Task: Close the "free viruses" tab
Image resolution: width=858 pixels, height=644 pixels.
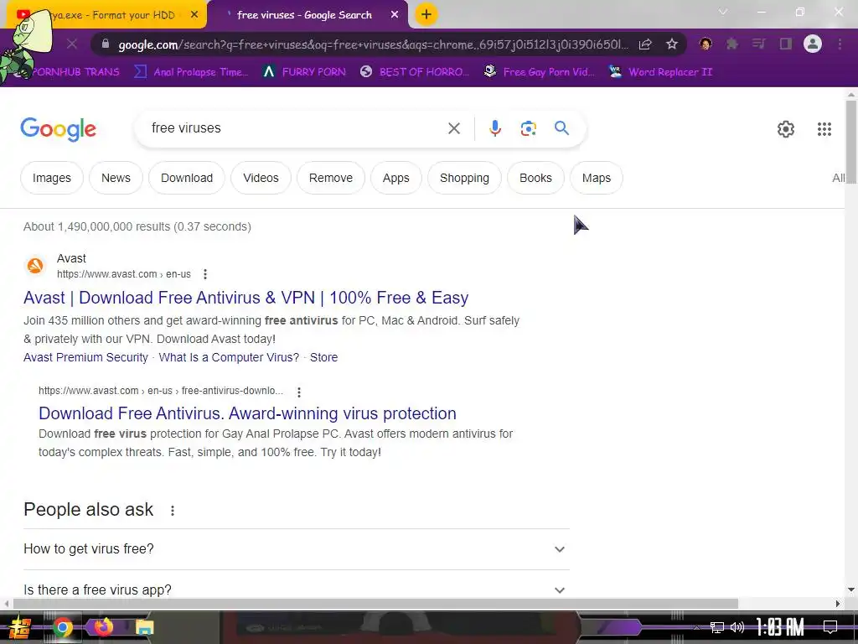Action: (395, 15)
